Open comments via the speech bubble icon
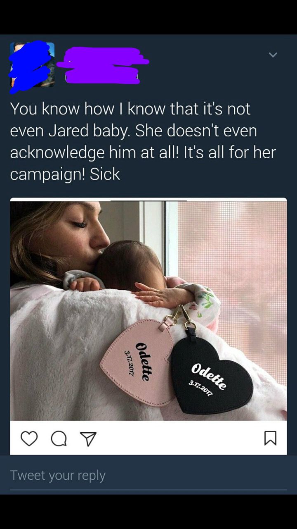Viewport: 297px width, 529px height. [59, 438]
